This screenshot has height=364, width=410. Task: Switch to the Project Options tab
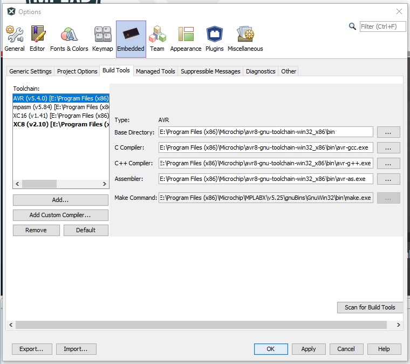pos(77,71)
